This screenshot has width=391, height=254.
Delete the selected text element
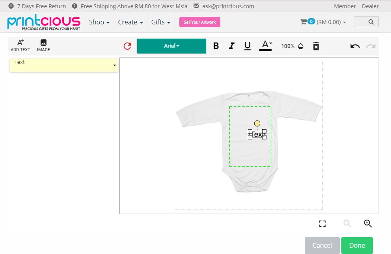(x=316, y=46)
